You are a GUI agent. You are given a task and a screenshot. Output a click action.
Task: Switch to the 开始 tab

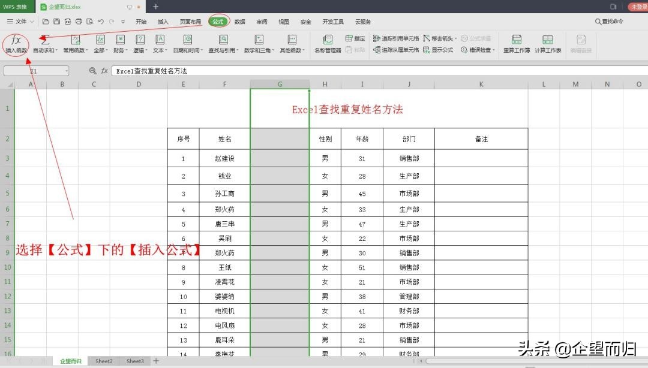coord(141,22)
